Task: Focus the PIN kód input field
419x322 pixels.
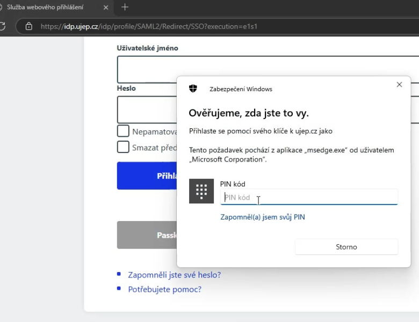Action: [309, 197]
